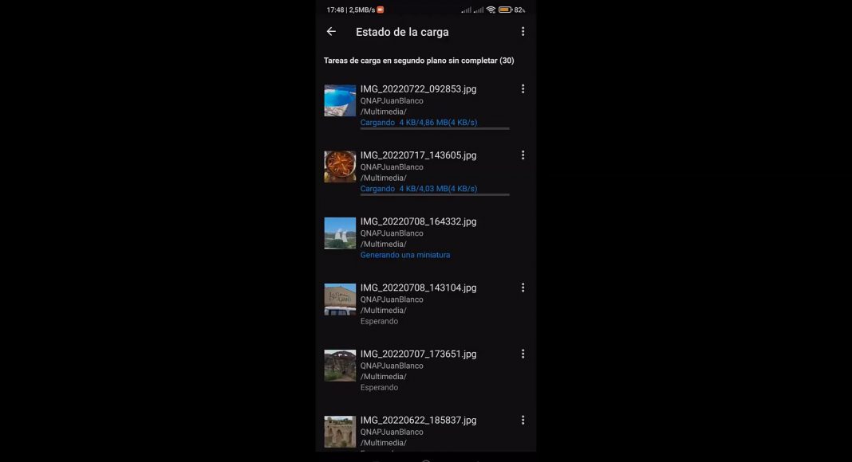Screen dimensions: 852x462
Task: Click the 'Generando una miniatura' status text
Action: tap(405, 255)
